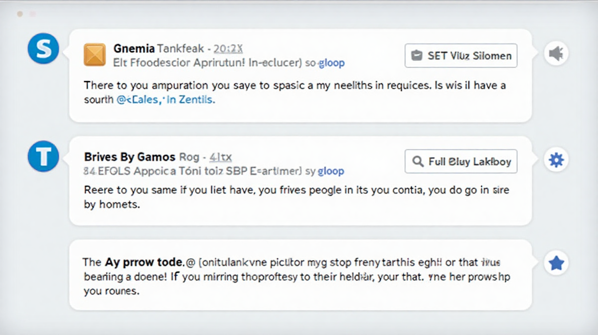The width and height of the screenshot is (598, 335).
Task: Click the 4ltx timestamp
Action: coord(220,157)
